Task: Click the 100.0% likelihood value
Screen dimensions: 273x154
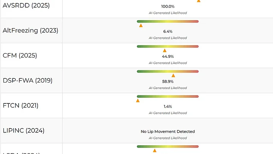Action: (x=168, y=6)
